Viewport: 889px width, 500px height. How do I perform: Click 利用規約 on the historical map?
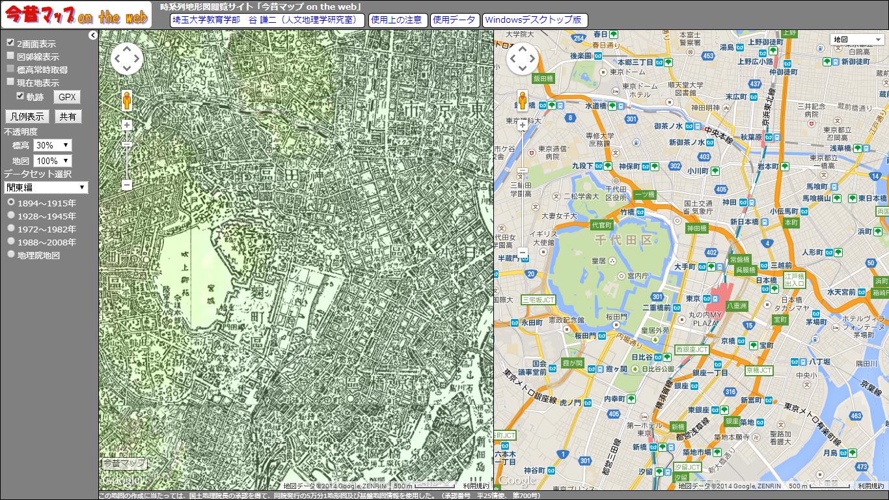click(x=476, y=486)
